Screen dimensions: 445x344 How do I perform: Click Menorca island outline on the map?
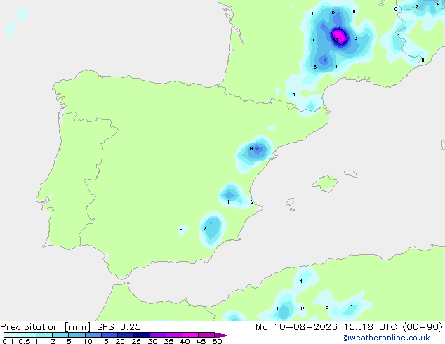tap(351, 173)
